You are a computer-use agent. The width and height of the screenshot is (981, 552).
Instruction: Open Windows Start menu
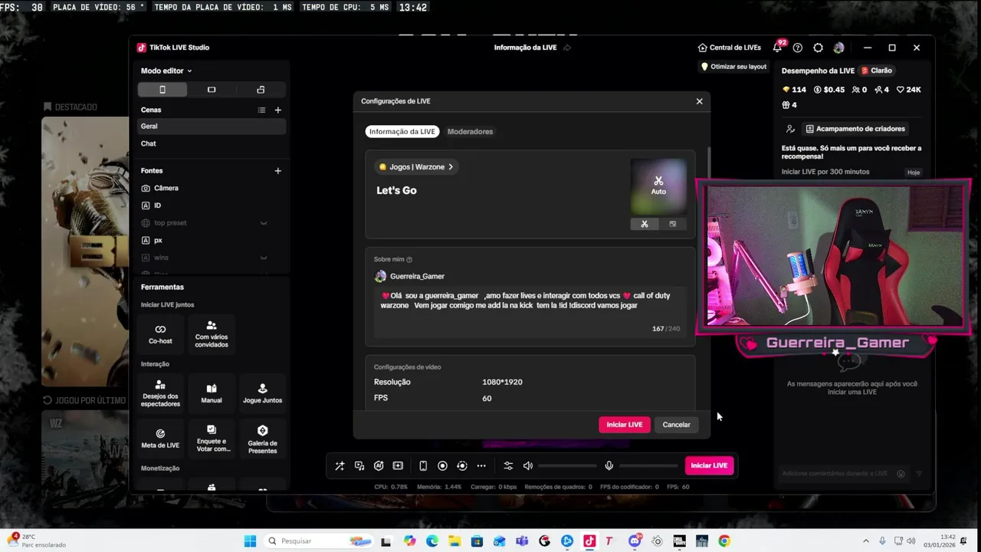[x=250, y=541]
